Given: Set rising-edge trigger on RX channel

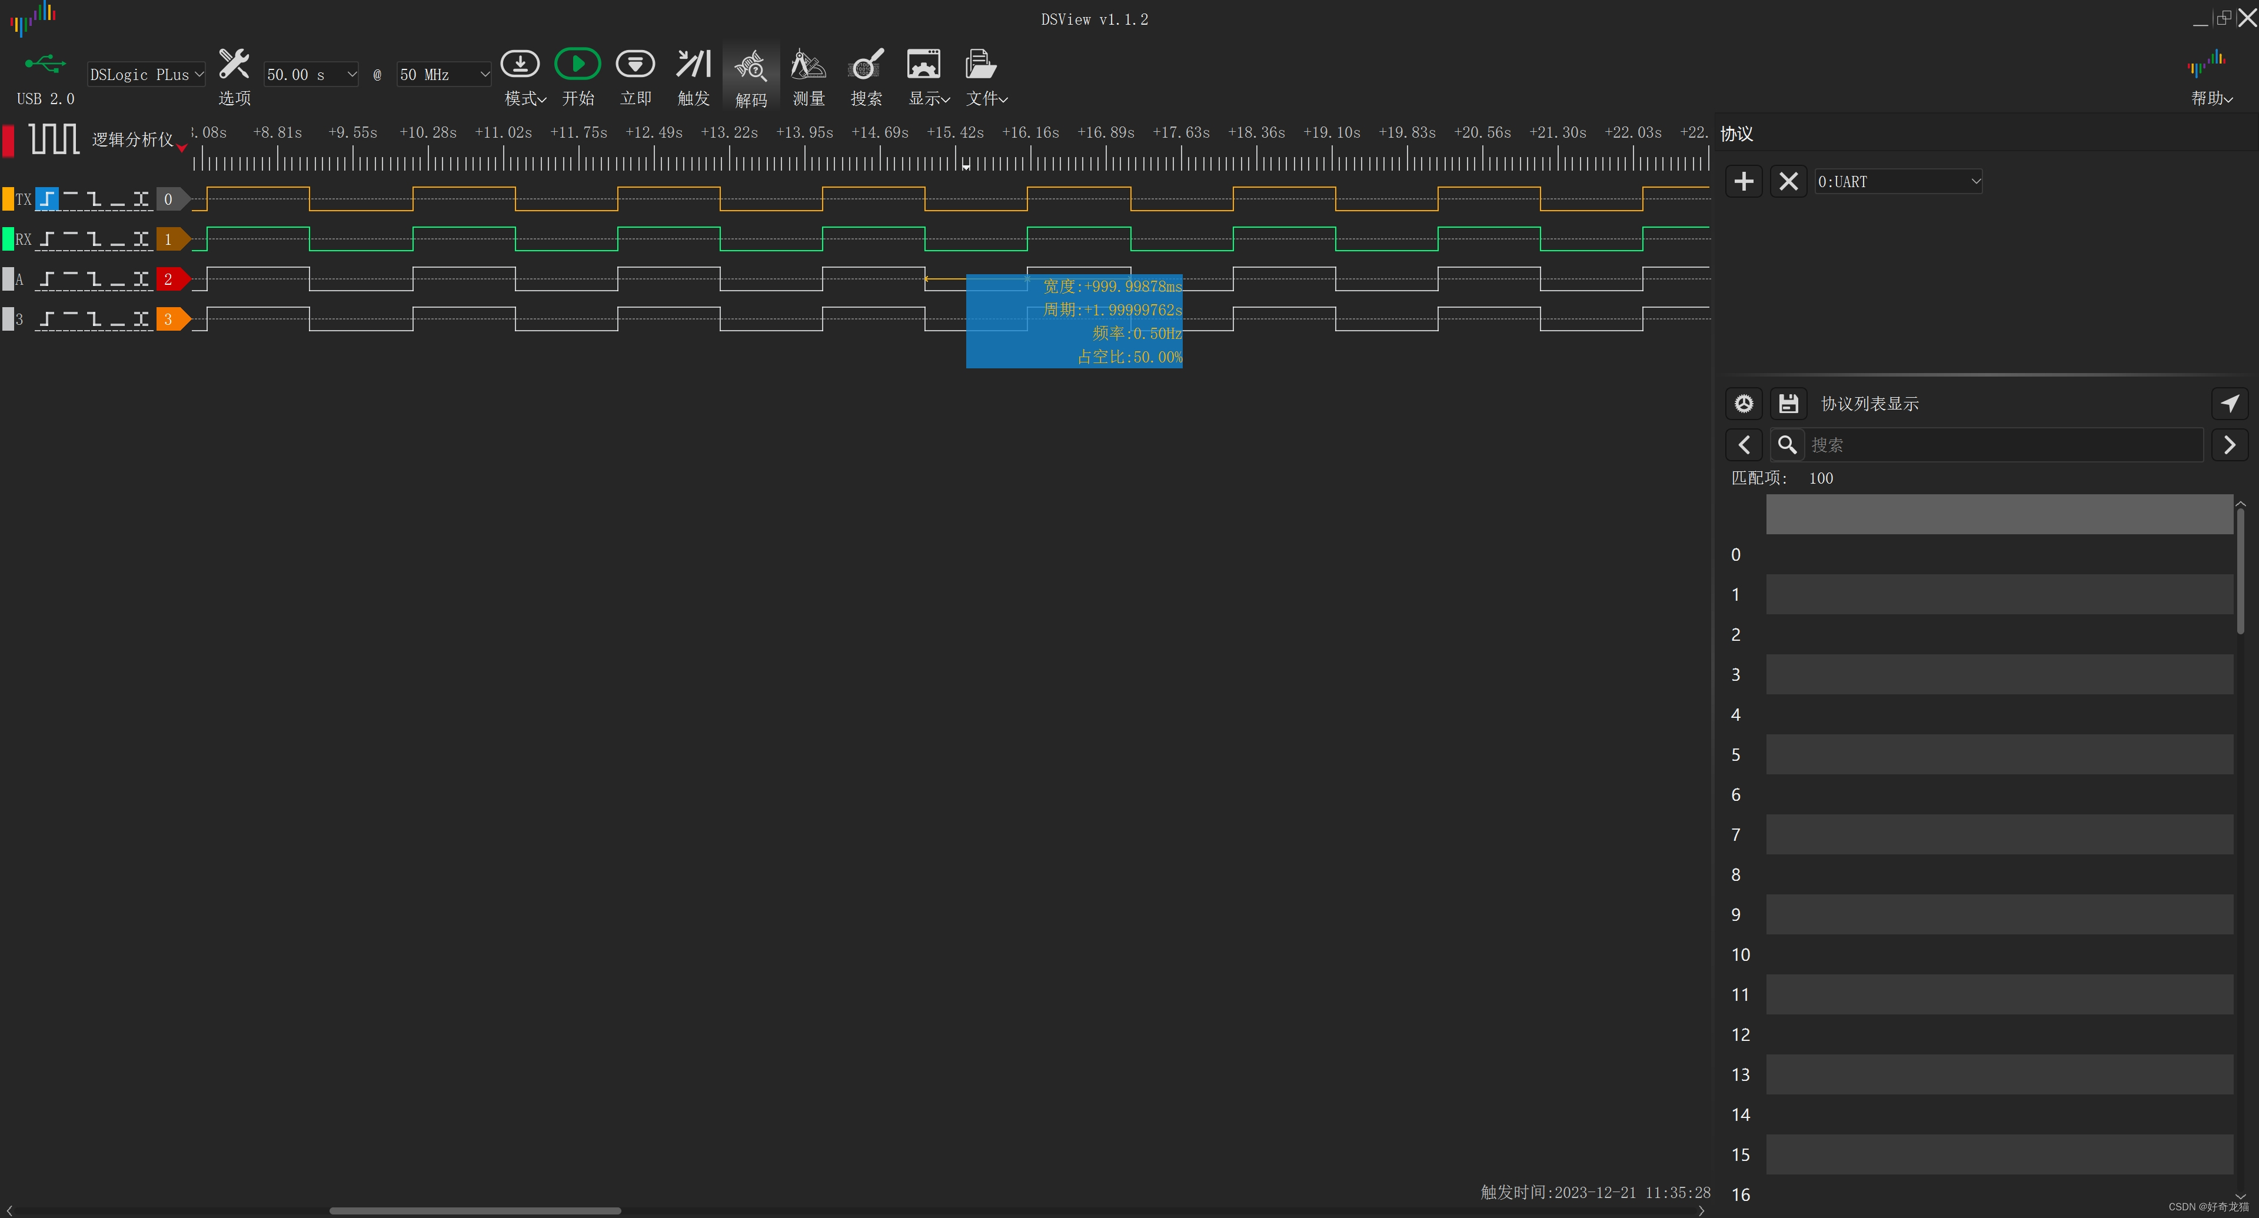Looking at the screenshot, I should 47,239.
